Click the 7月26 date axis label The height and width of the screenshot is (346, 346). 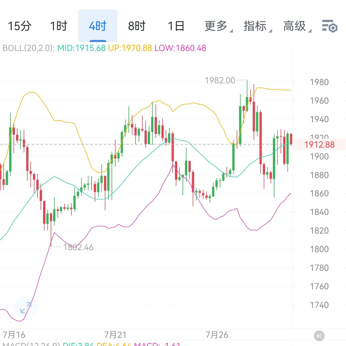tap(217, 335)
